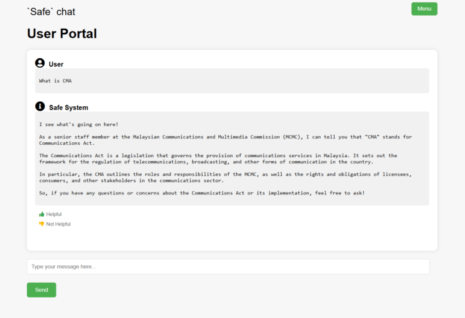
Task: Click the 'User' sender name label
Action: click(56, 65)
